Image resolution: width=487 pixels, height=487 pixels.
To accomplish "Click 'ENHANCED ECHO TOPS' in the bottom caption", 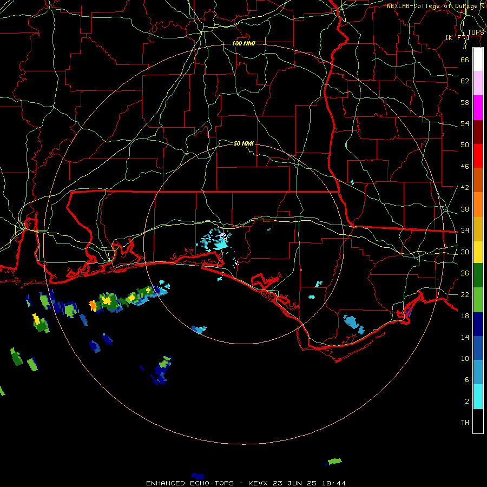I will [190, 483].
